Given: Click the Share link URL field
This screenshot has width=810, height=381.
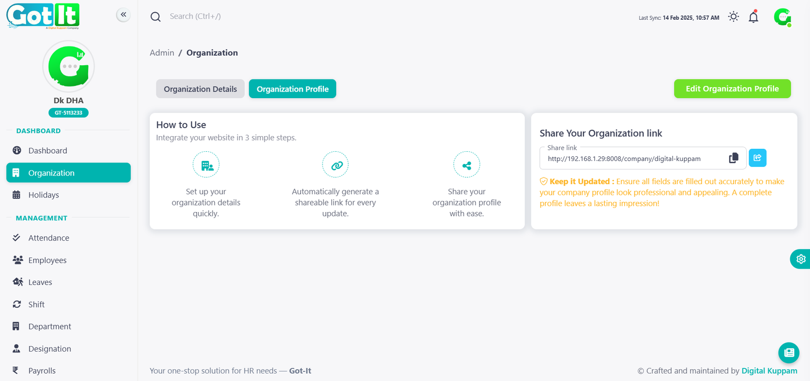Looking at the screenshot, I should (x=633, y=159).
